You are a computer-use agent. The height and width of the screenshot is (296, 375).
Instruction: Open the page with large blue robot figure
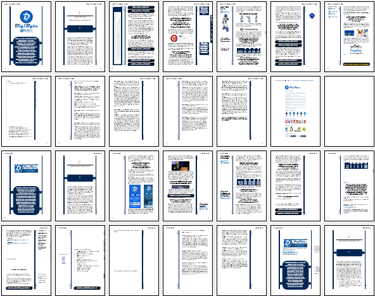[x=241, y=37]
